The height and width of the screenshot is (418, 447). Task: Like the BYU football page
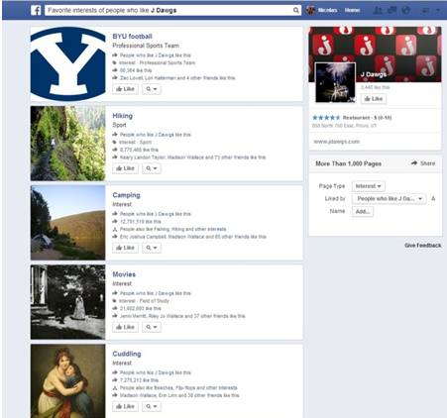pos(125,89)
